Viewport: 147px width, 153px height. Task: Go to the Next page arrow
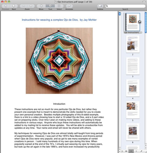pyautogui.click(x=14, y=6)
